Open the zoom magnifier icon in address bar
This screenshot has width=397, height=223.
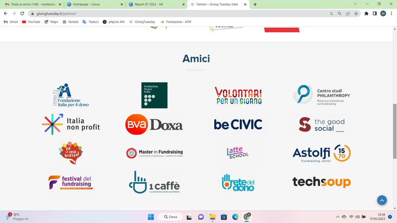tap(340, 14)
